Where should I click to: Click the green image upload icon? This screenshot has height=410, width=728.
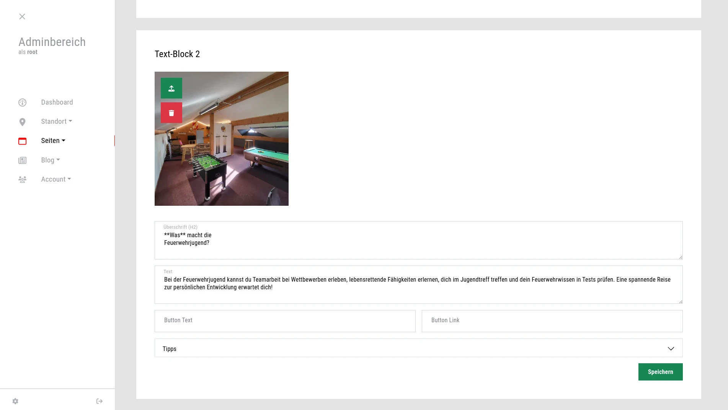point(171,89)
